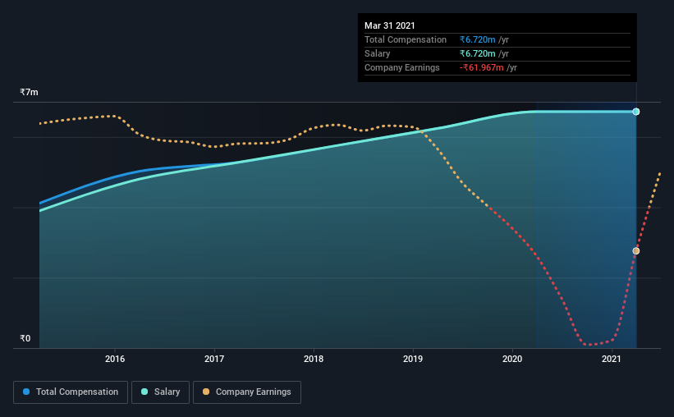This screenshot has width=674, height=417.
Task: Click the blue Total Compensation legend dot
Action: pos(26,392)
